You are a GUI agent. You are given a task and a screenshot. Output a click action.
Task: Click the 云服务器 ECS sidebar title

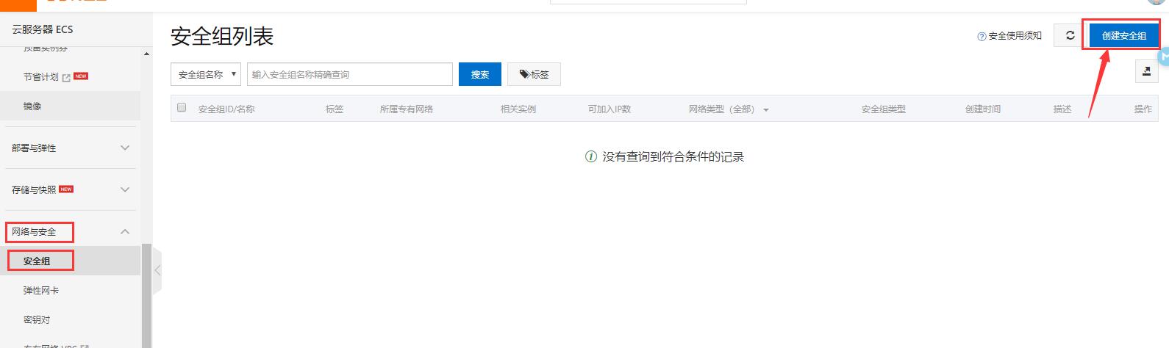coord(43,29)
